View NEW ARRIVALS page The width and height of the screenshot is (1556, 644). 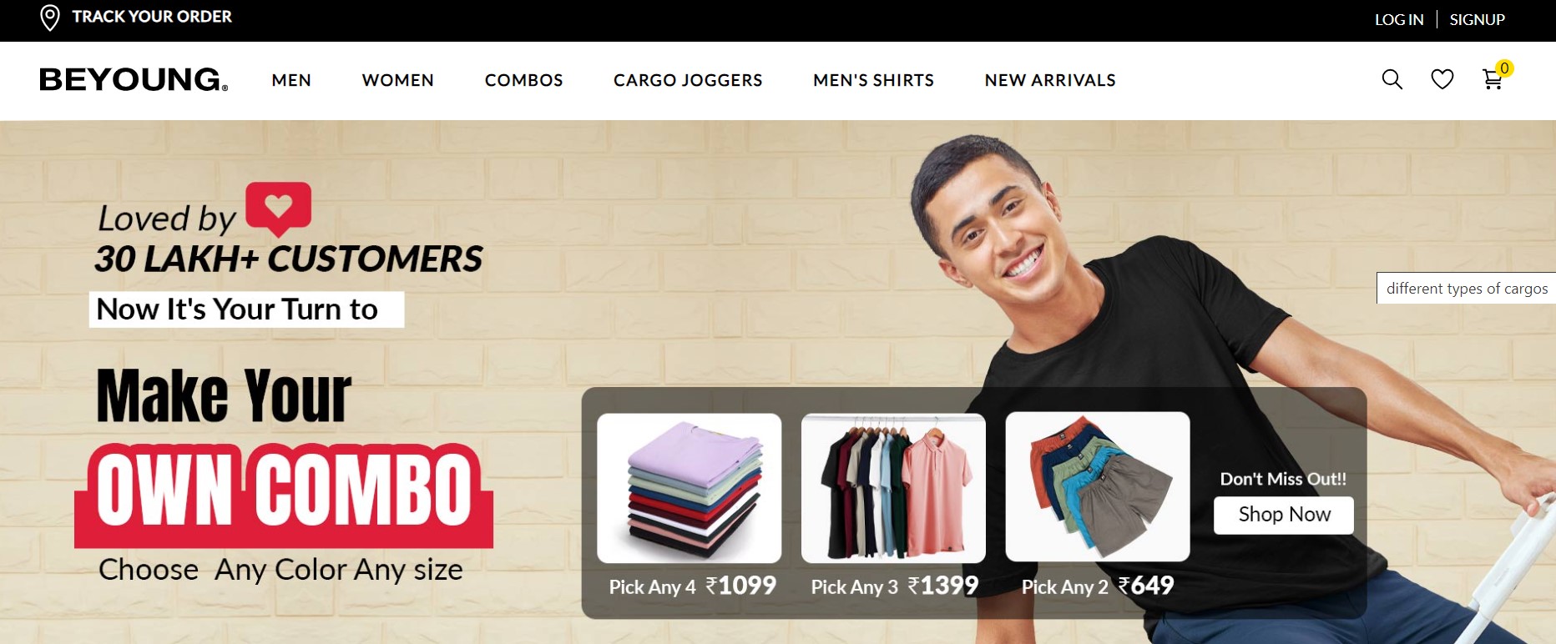[x=1050, y=80]
